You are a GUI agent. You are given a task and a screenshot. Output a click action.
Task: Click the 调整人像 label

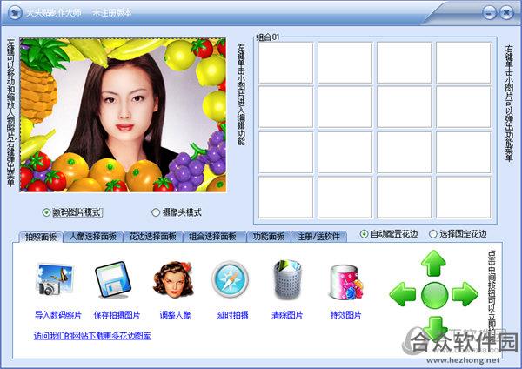[x=175, y=315]
